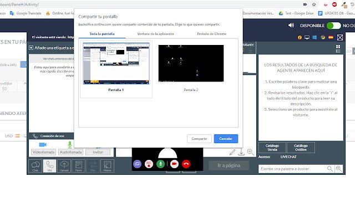
Task: Open the Catálogo Oct8ne tab
Action: pos(301,148)
